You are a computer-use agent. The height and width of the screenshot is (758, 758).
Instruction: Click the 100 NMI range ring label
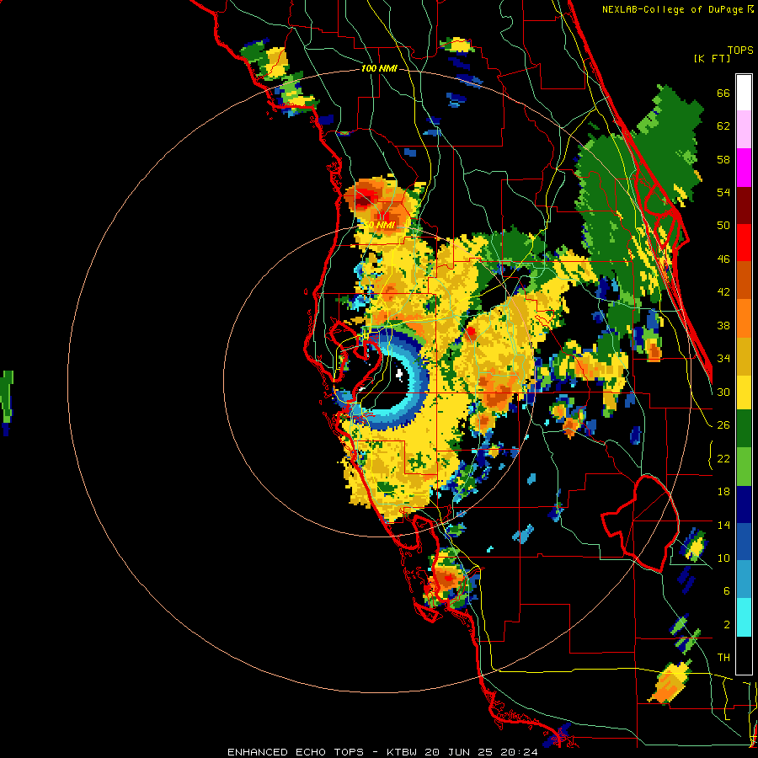coord(379,69)
